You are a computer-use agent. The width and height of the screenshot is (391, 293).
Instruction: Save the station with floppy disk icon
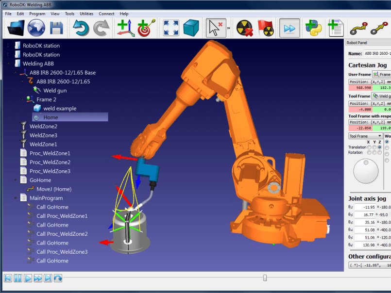pos(57,28)
